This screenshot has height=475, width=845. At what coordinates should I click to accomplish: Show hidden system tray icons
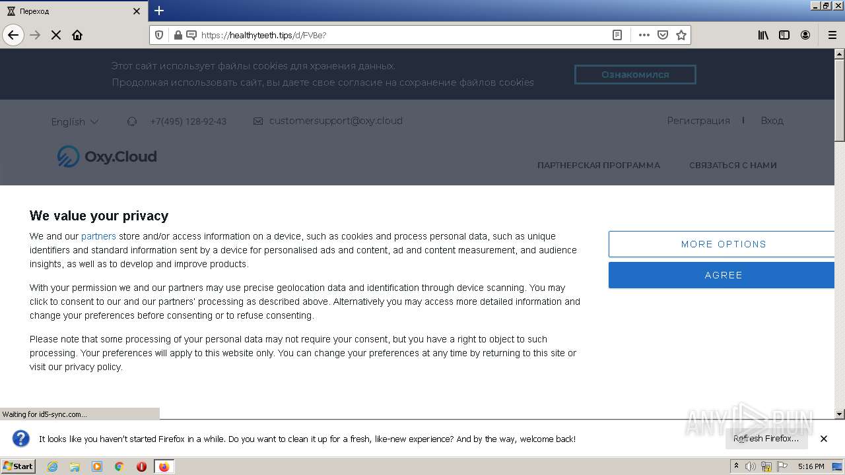pos(736,466)
